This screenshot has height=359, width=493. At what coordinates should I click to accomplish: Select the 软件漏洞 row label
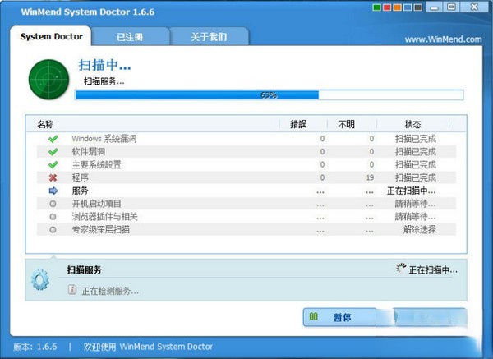click(x=89, y=152)
